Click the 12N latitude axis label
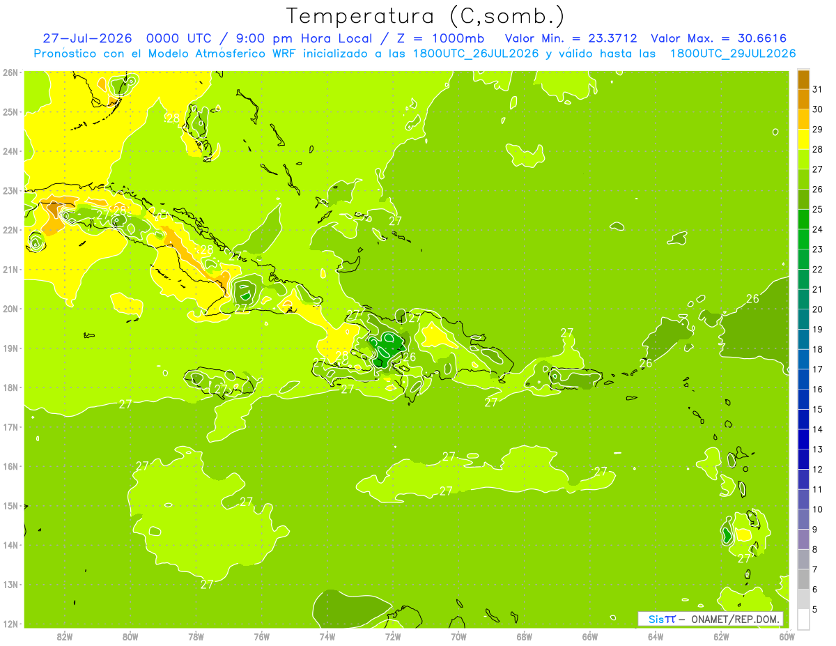836x646 pixels. tap(10, 624)
